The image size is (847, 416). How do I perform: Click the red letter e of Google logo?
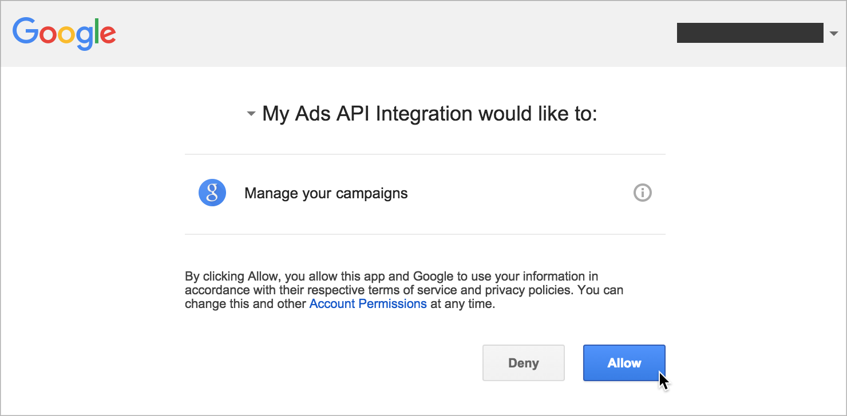click(x=106, y=35)
